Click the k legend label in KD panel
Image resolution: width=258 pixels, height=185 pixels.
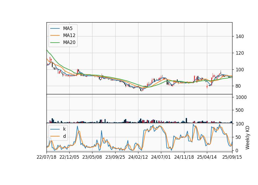tap(64, 129)
